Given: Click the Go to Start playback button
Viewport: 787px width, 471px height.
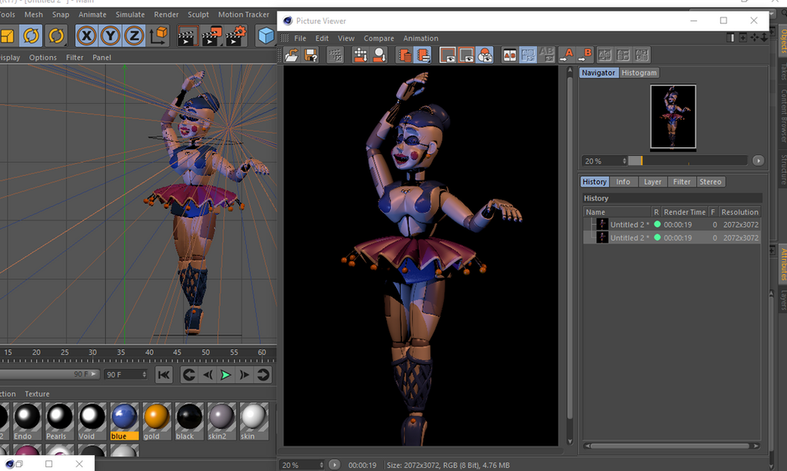Looking at the screenshot, I should click(164, 375).
